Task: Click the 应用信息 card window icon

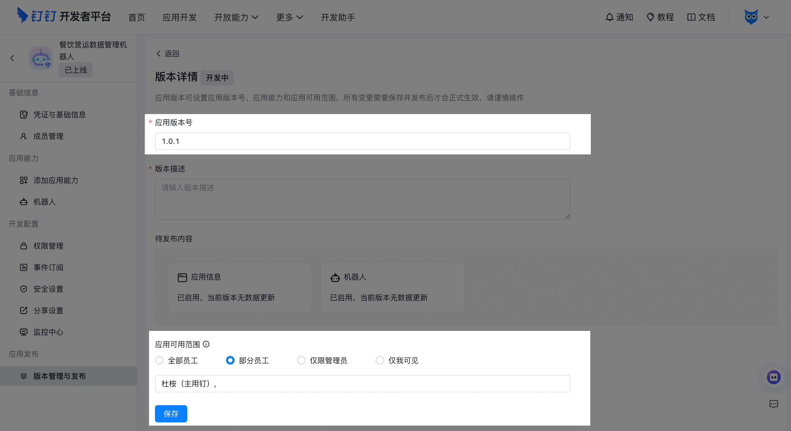Action: pyautogui.click(x=182, y=277)
